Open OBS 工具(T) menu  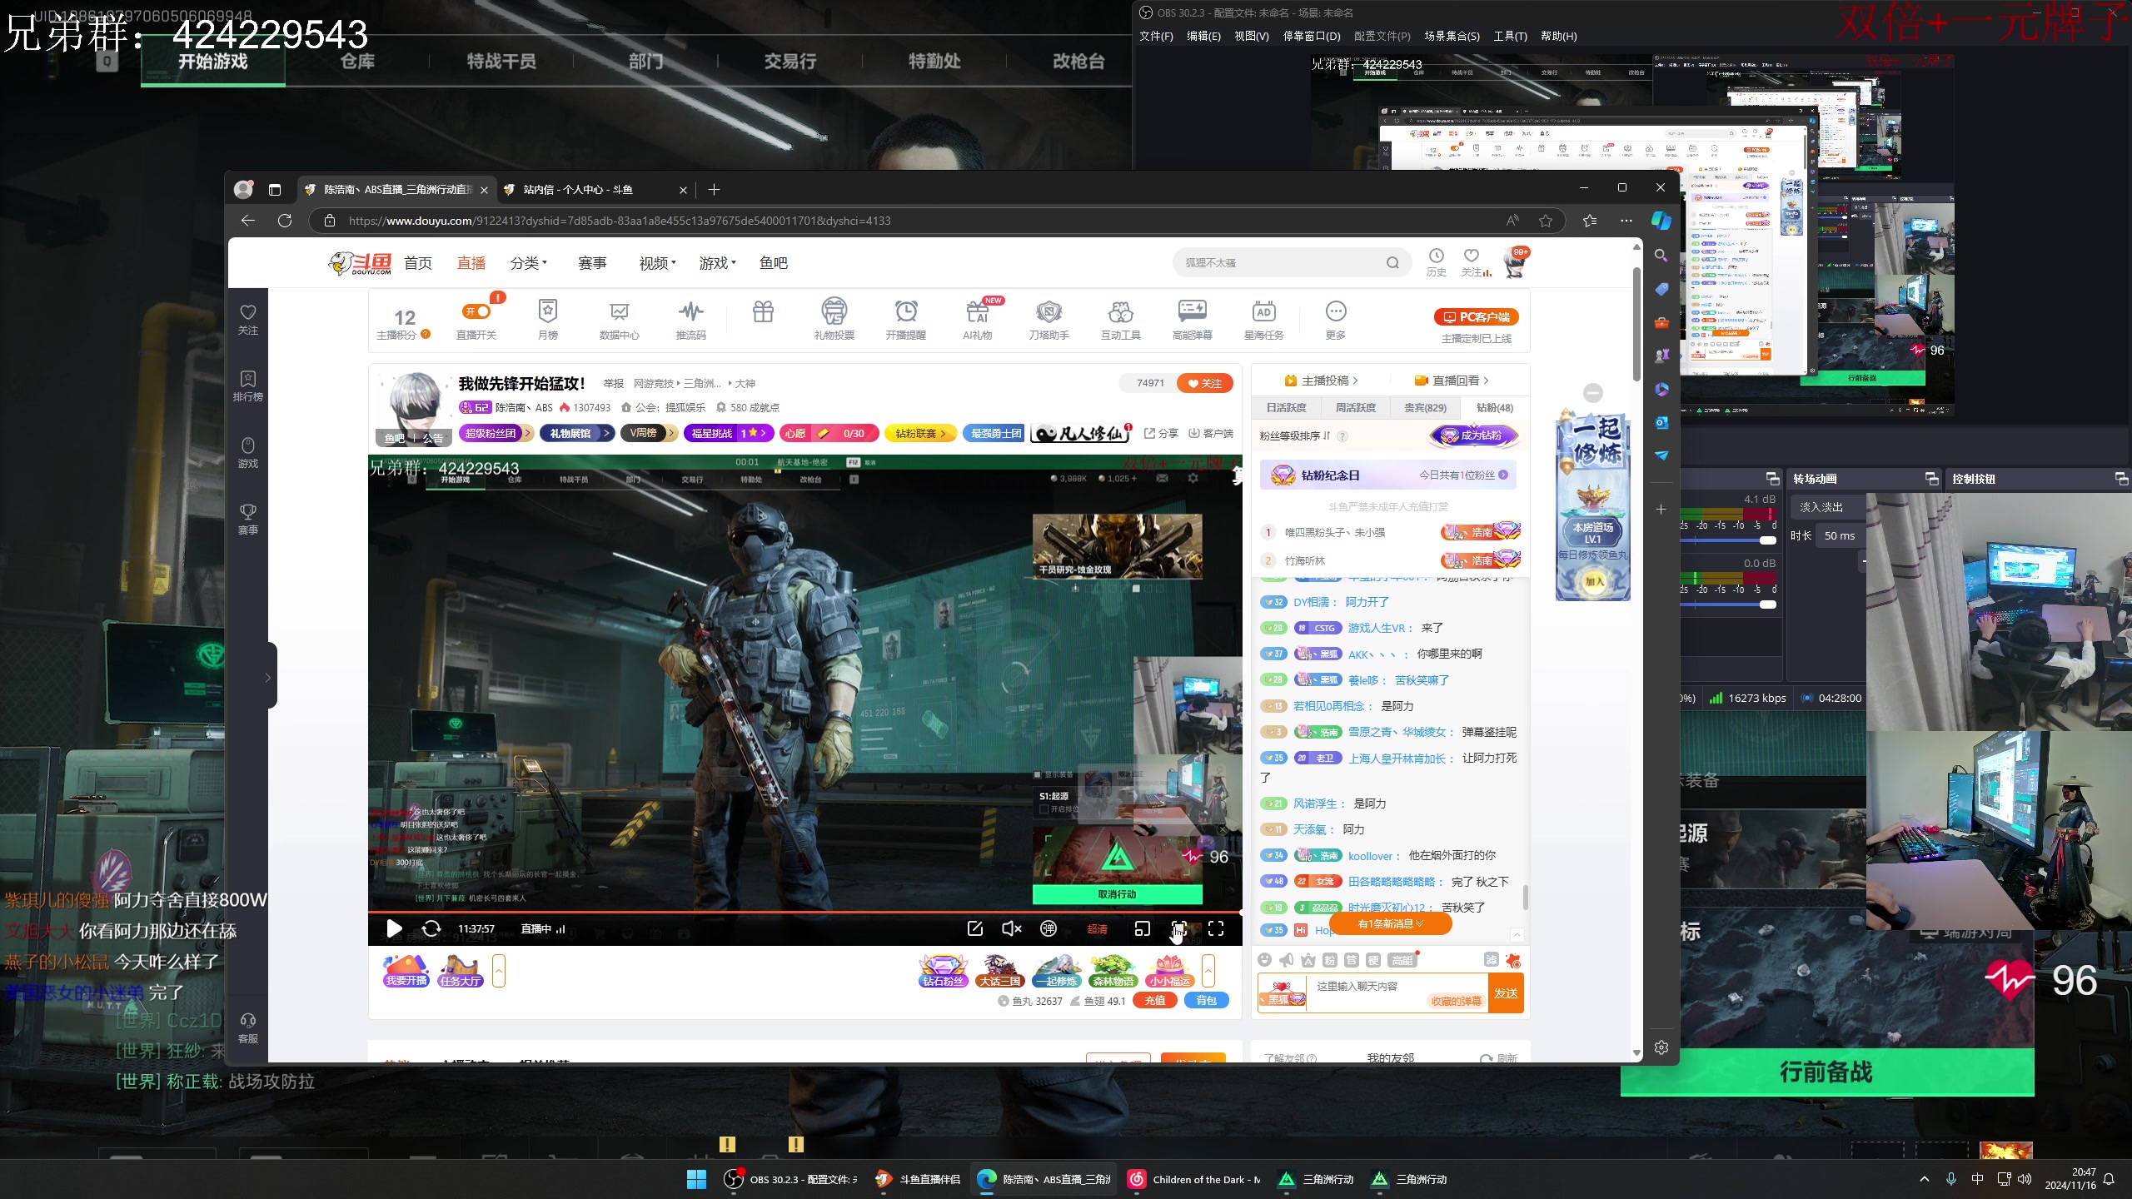coord(1509,36)
